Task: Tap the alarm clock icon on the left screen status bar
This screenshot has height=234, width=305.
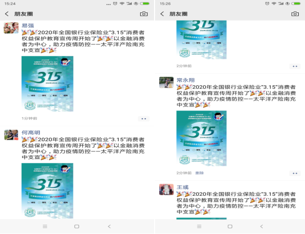Action: (x=115, y=4)
